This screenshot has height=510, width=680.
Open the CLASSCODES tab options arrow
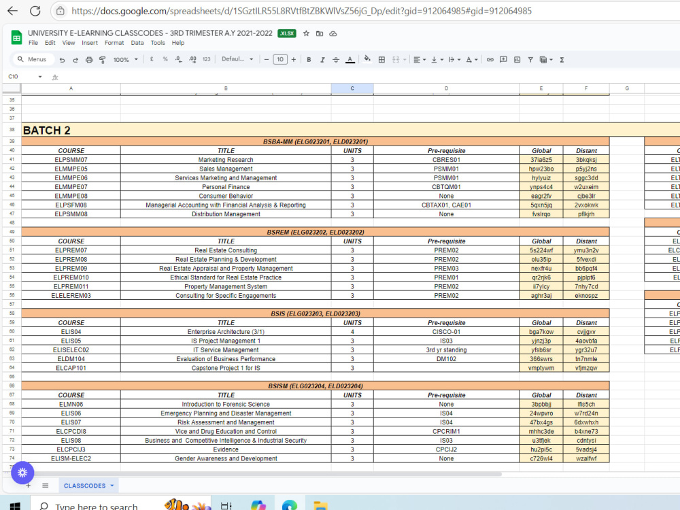(x=112, y=486)
